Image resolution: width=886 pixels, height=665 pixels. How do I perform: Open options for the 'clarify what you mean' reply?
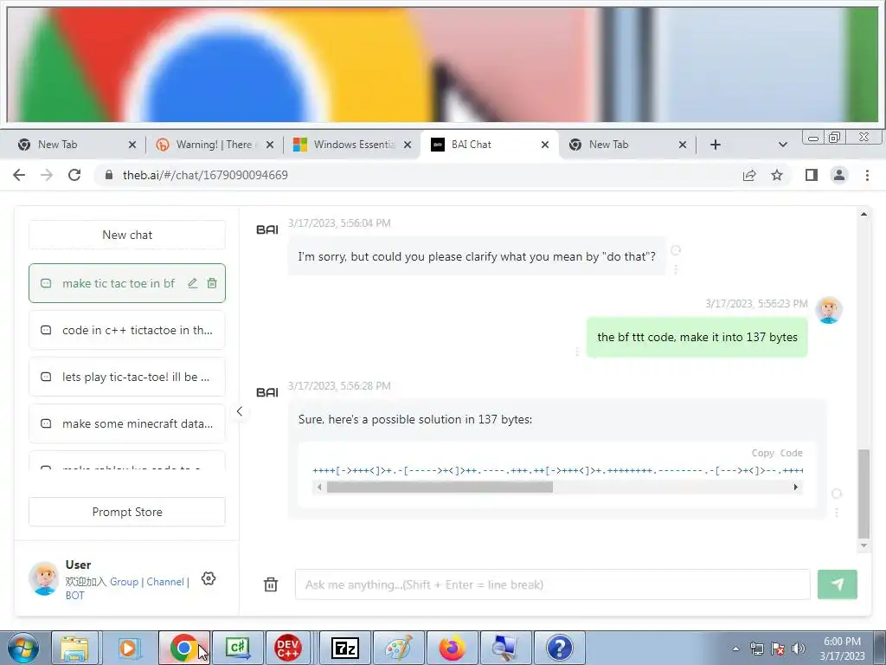(676, 269)
